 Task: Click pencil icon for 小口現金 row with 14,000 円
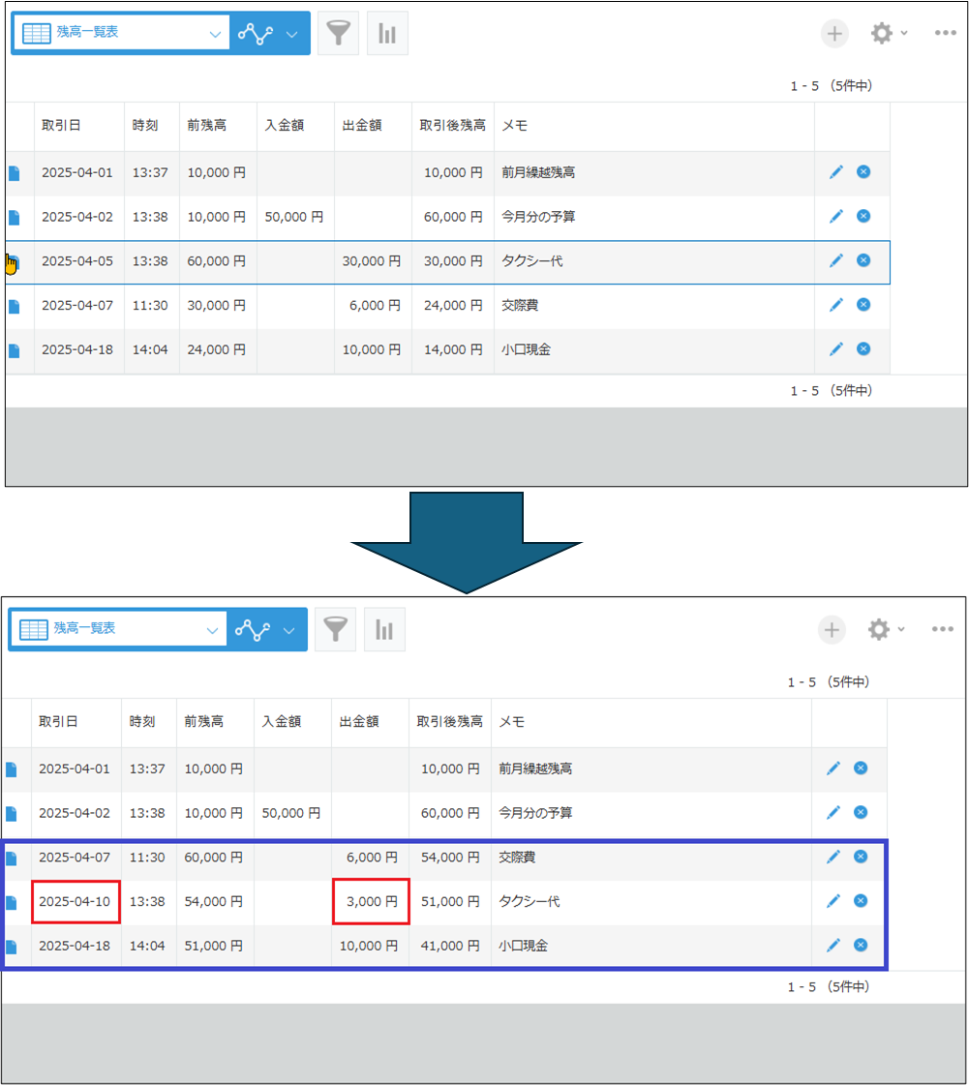836,349
